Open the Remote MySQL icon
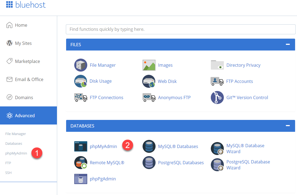The height and width of the screenshot is (195, 297). coord(81,163)
